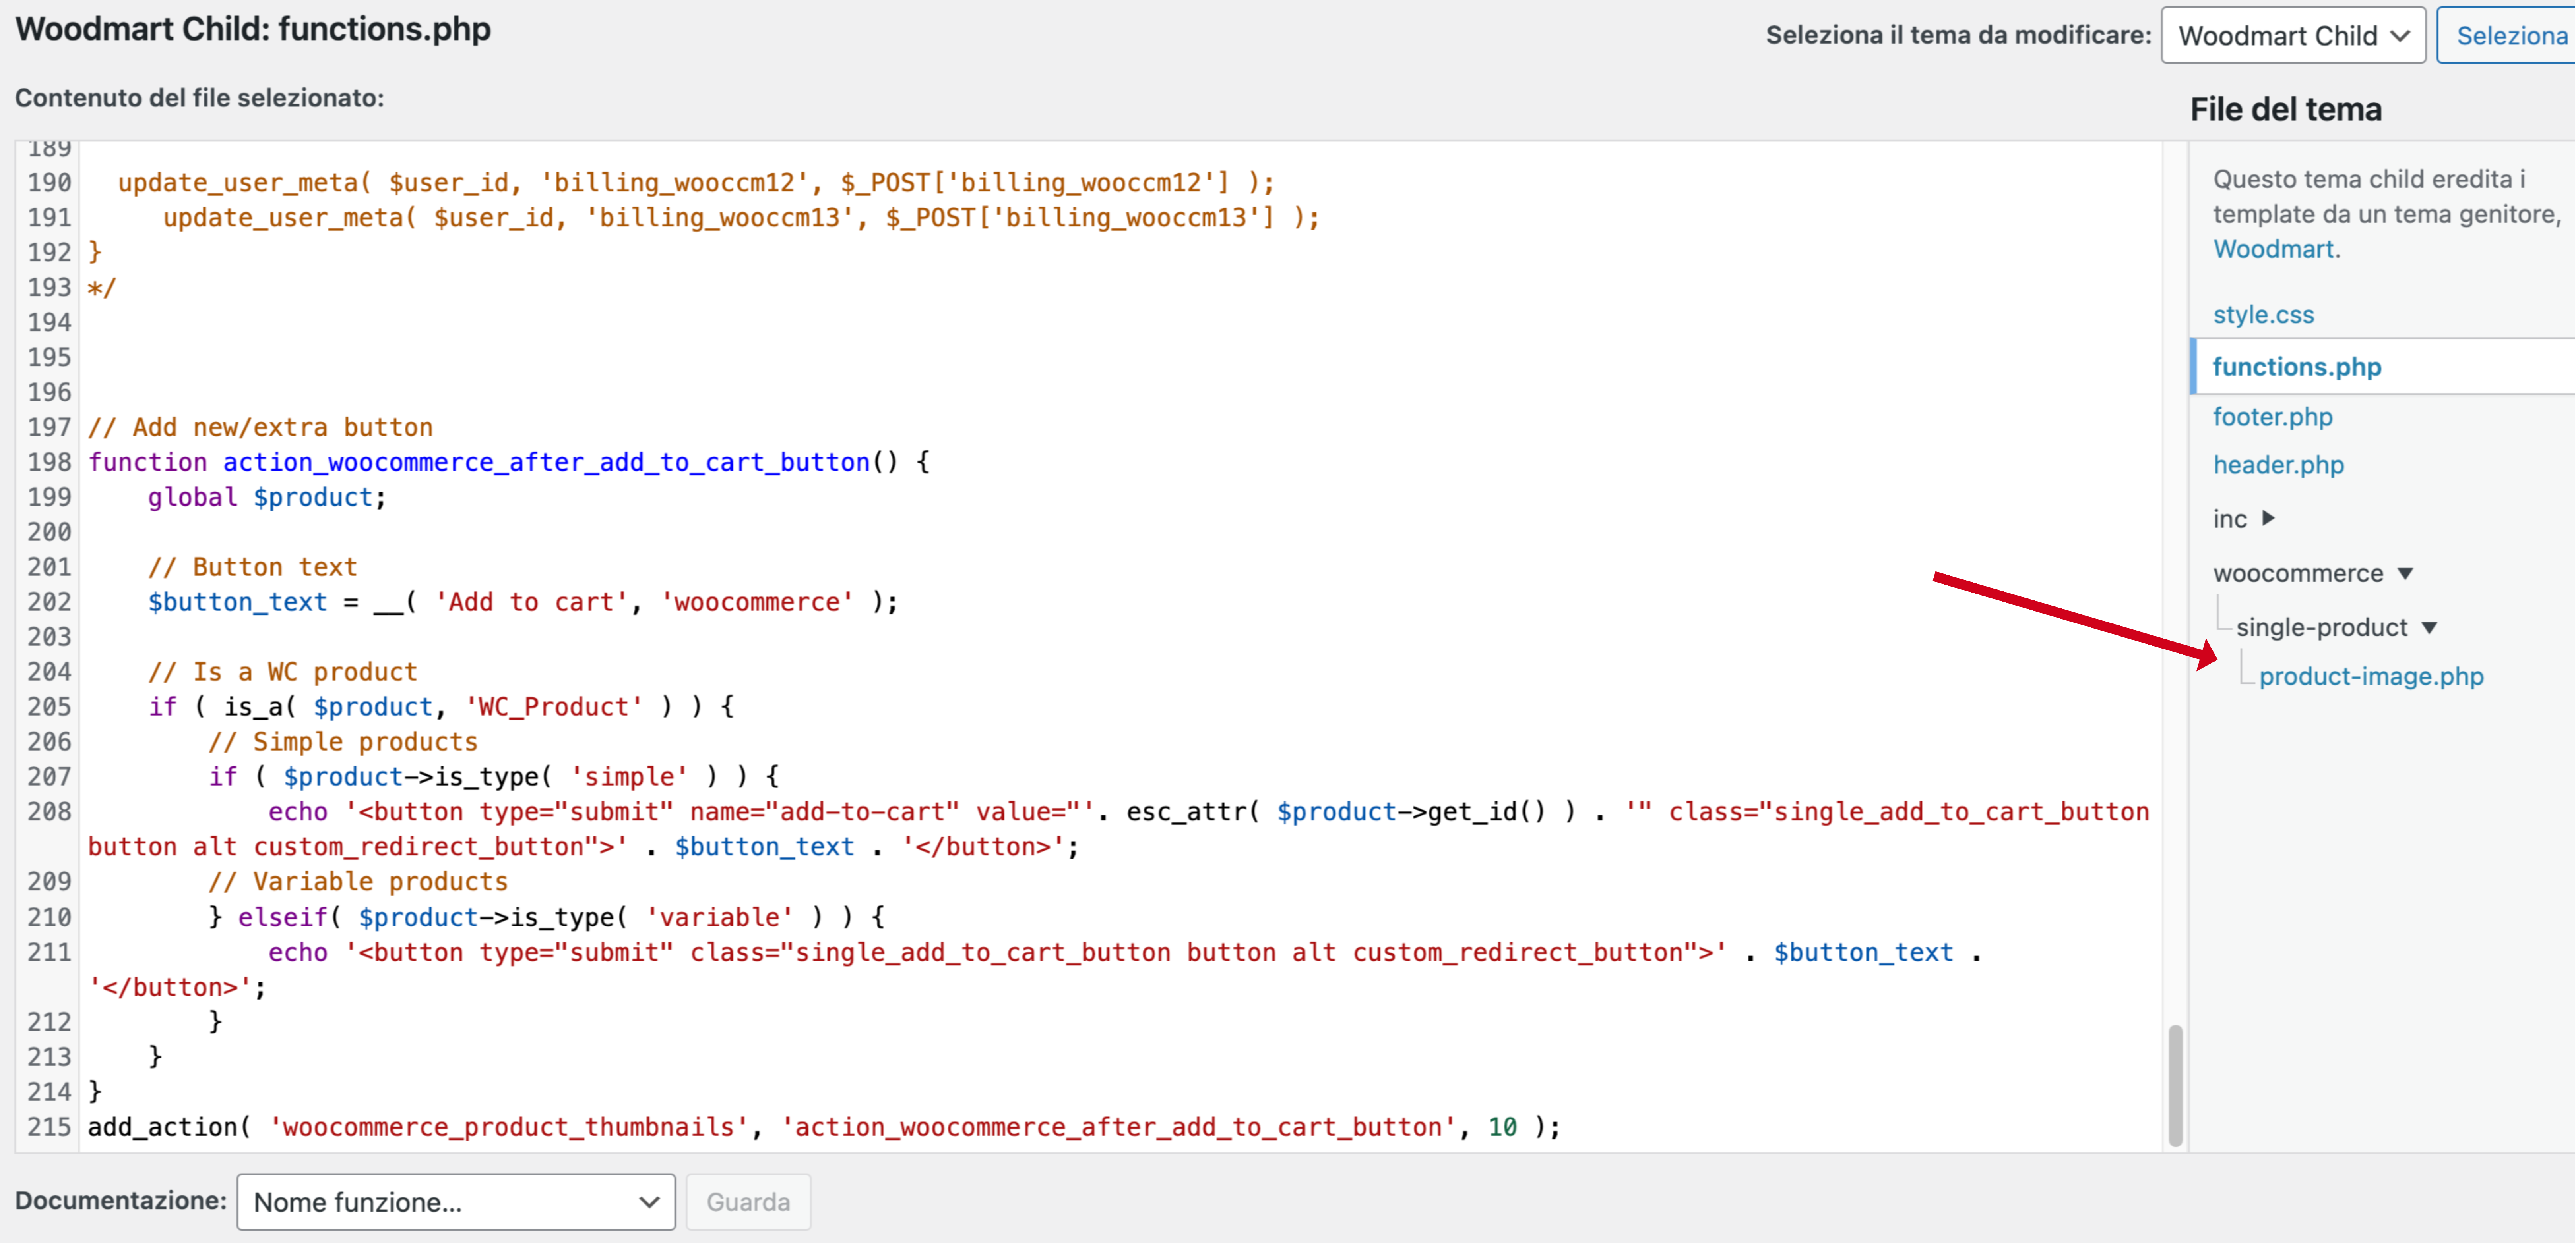Click line number 215 in gutter
Screen dimensions: 2576x1243
(x=49, y=1127)
